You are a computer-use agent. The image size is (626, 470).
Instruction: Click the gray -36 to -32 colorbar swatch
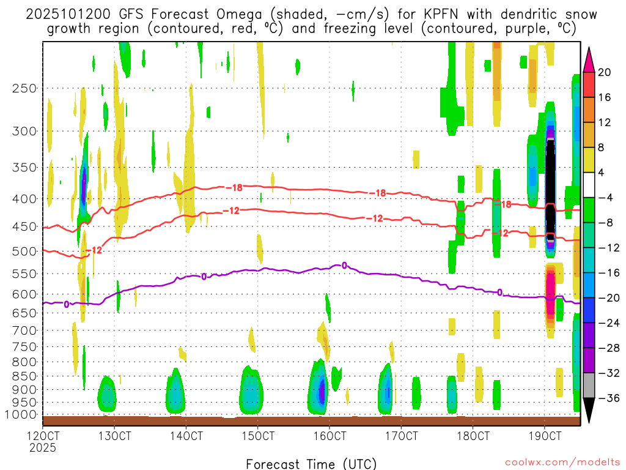point(589,386)
